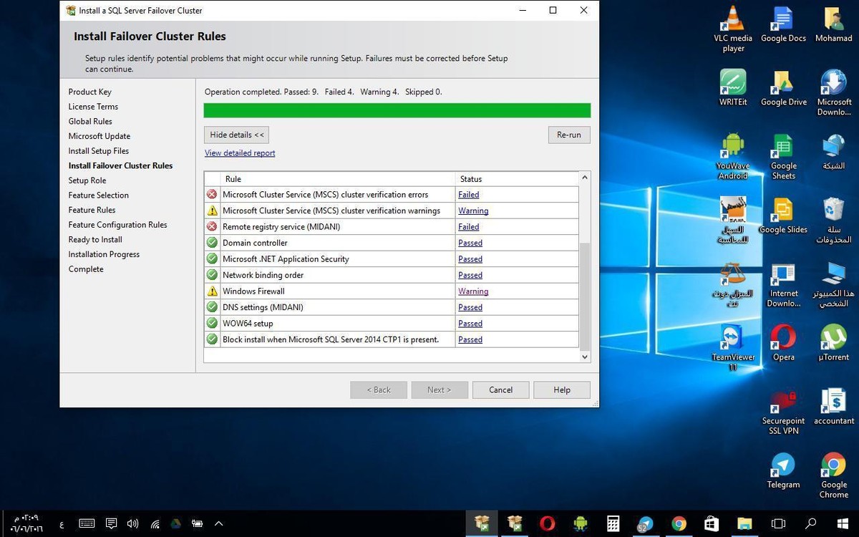Select the accountant desktop file icon
The width and height of the screenshot is (859, 537).
834,407
